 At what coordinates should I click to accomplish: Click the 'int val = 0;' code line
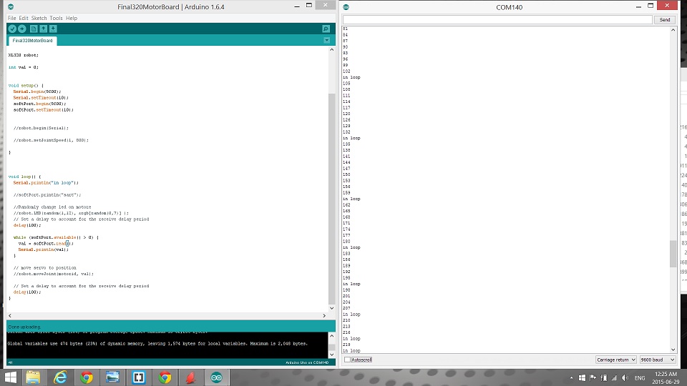click(x=23, y=67)
